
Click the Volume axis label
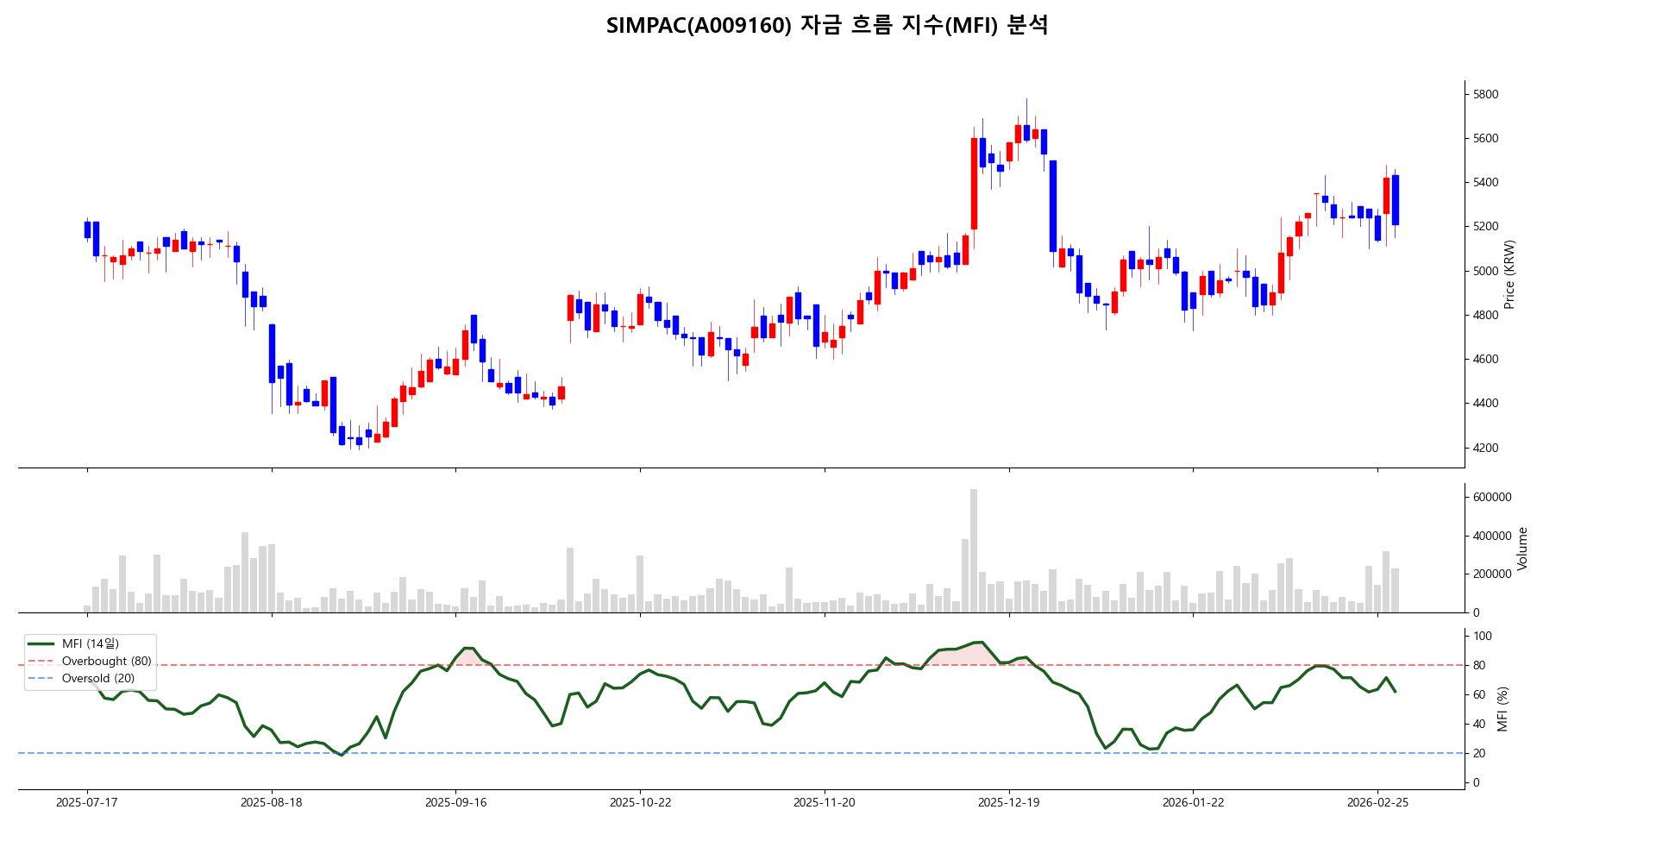pos(1522,549)
